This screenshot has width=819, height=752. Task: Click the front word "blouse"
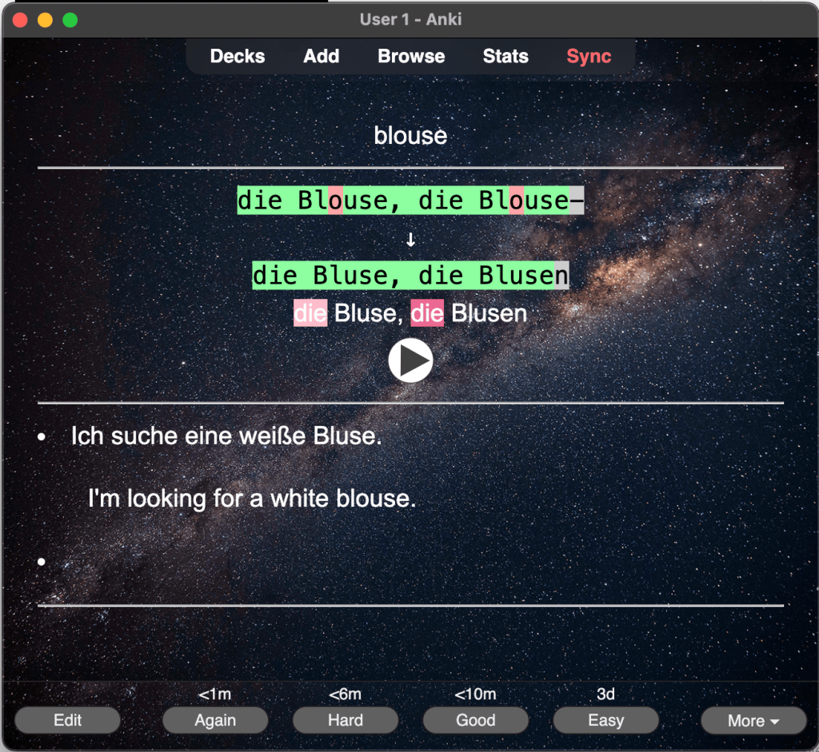click(410, 136)
